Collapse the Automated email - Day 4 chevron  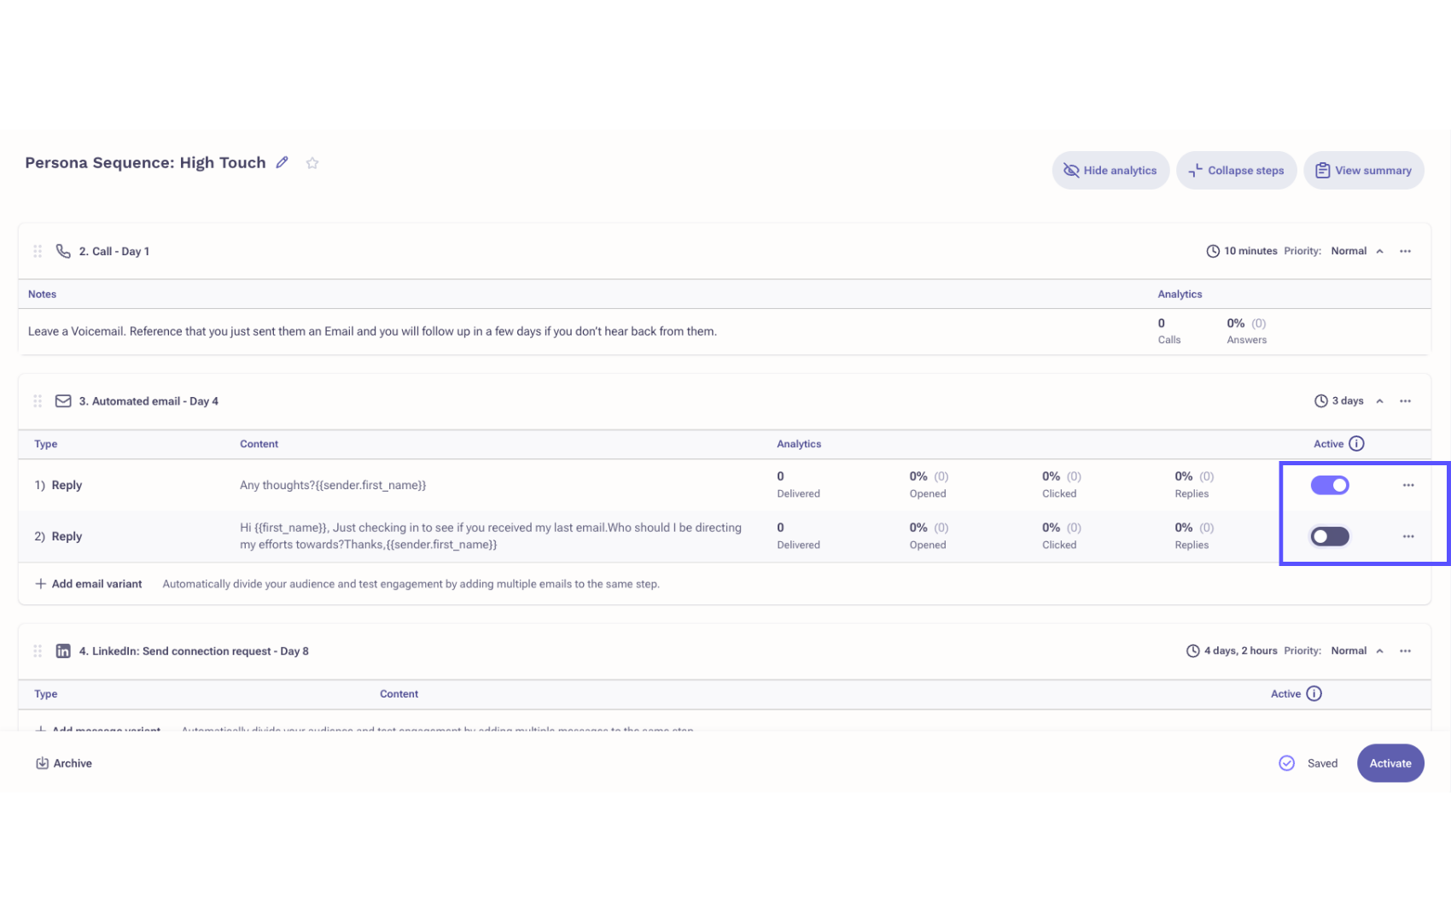pos(1379,401)
